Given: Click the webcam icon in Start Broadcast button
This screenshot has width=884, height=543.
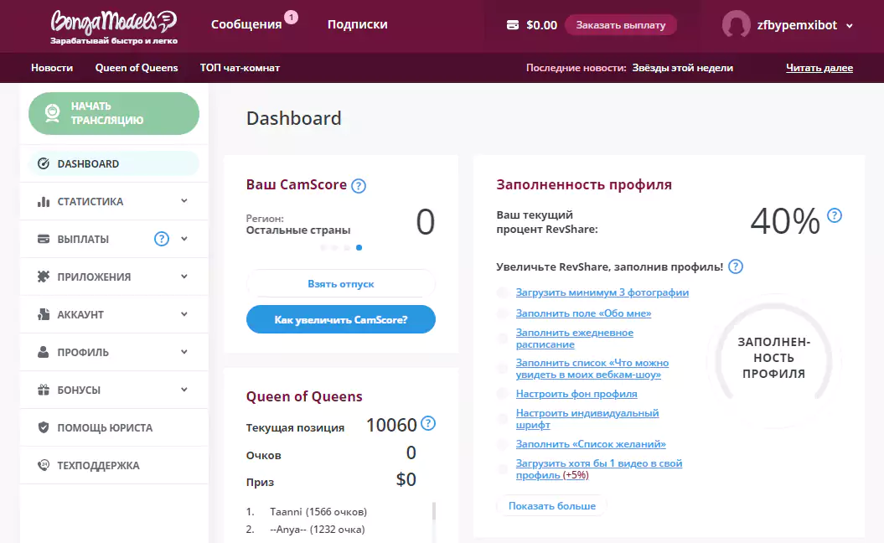Looking at the screenshot, I should [x=53, y=113].
